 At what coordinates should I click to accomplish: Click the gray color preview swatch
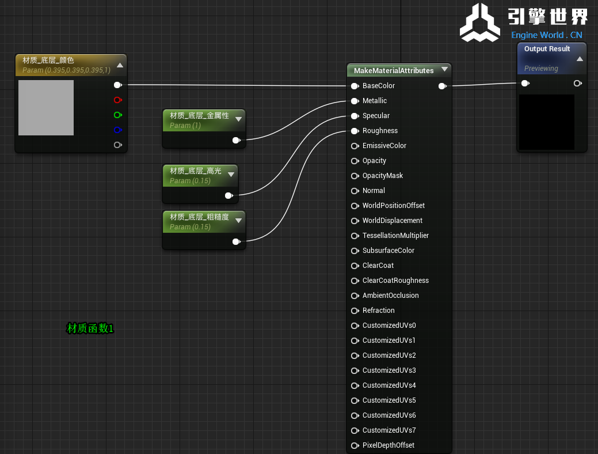click(x=46, y=108)
